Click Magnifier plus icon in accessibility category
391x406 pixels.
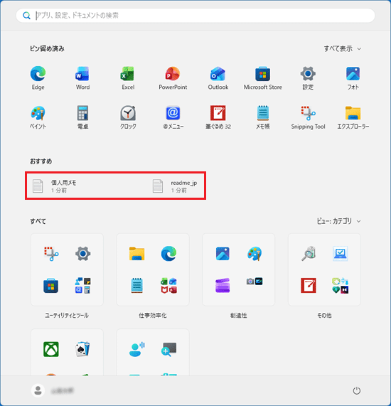(168, 349)
